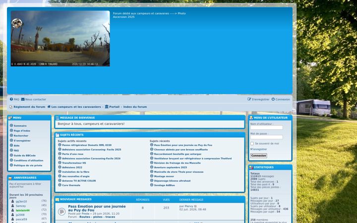Click the Connexion power icon

[x=273, y=99]
